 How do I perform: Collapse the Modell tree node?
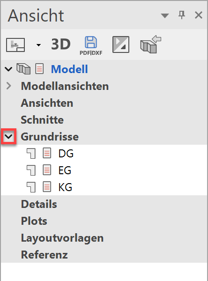point(8,69)
